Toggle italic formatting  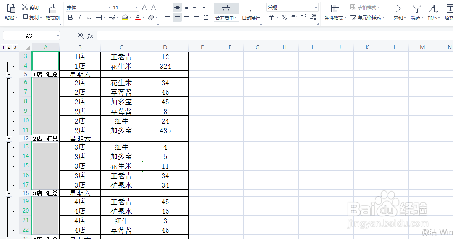(80, 17)
